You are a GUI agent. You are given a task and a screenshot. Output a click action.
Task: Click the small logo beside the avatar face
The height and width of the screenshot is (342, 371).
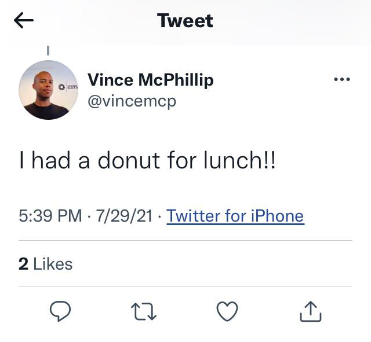tap(63, 87)
